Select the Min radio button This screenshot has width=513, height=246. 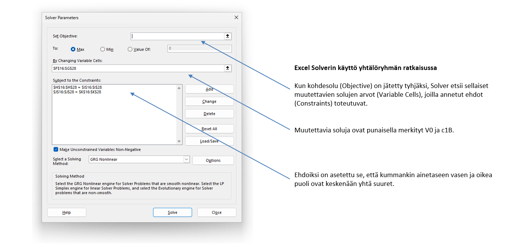(x=103, y=49)
